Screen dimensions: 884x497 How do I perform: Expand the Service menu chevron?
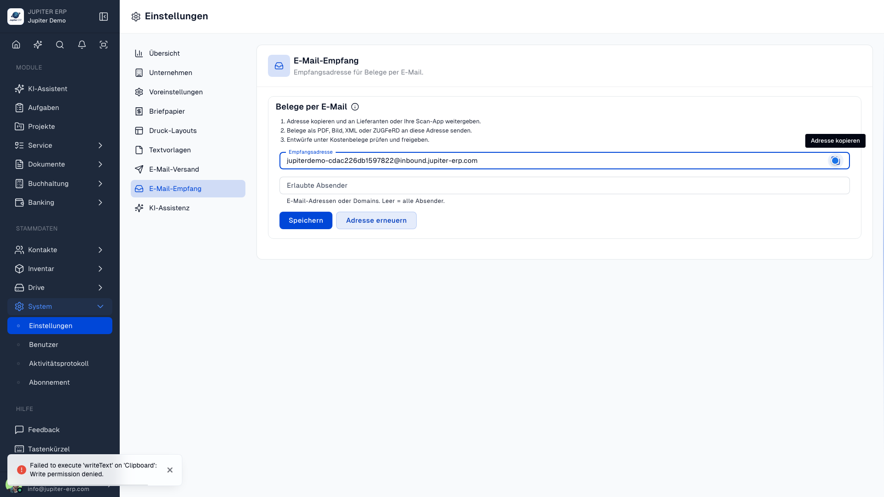tap(100, 145)
